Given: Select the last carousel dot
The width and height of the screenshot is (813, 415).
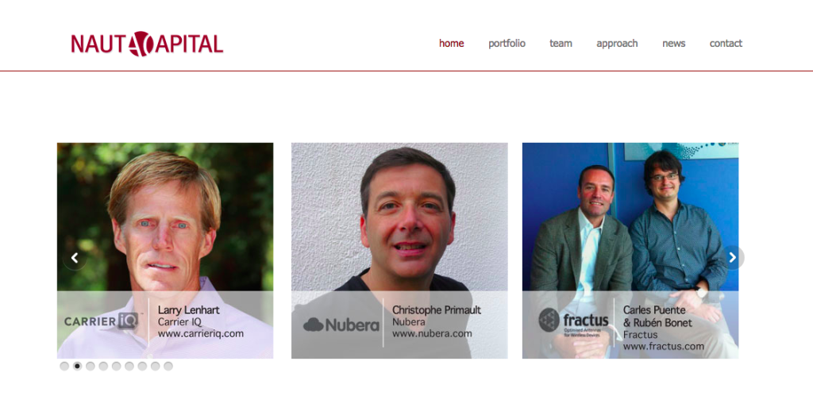Looking at the screenshot, I should point(168,367).
